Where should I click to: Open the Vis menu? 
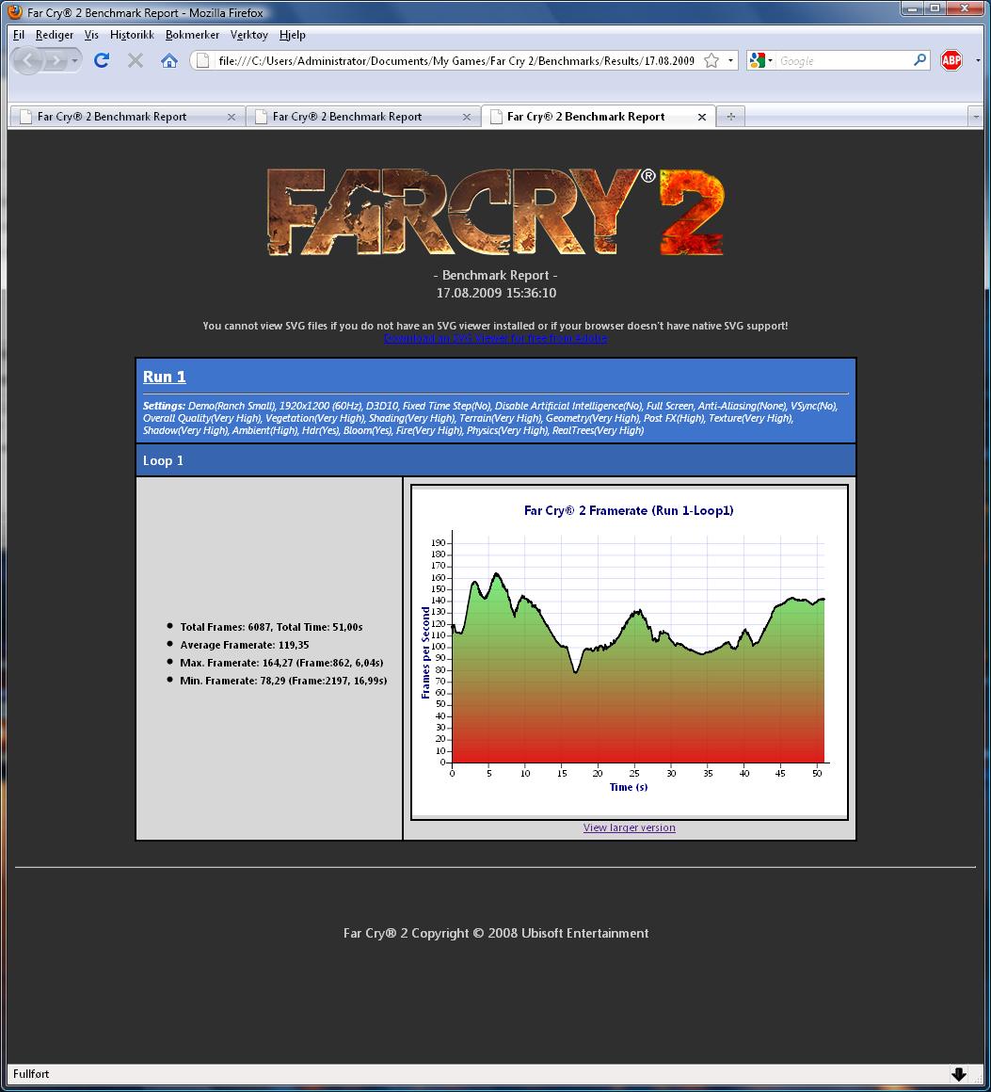click(x=91, y=35)
